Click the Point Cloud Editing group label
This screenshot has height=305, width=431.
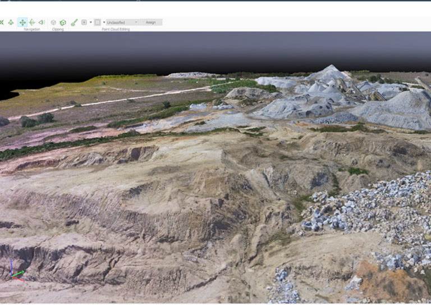pos(116,29)
